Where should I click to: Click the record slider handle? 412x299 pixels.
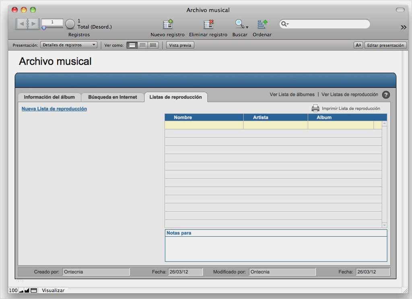(x=44, y=28)
